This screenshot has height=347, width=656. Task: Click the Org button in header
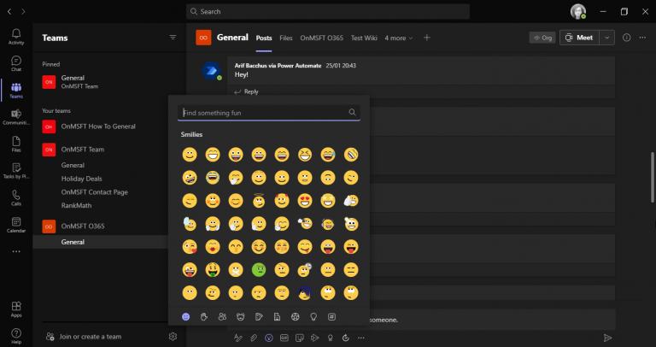click(x=542, y=38)
